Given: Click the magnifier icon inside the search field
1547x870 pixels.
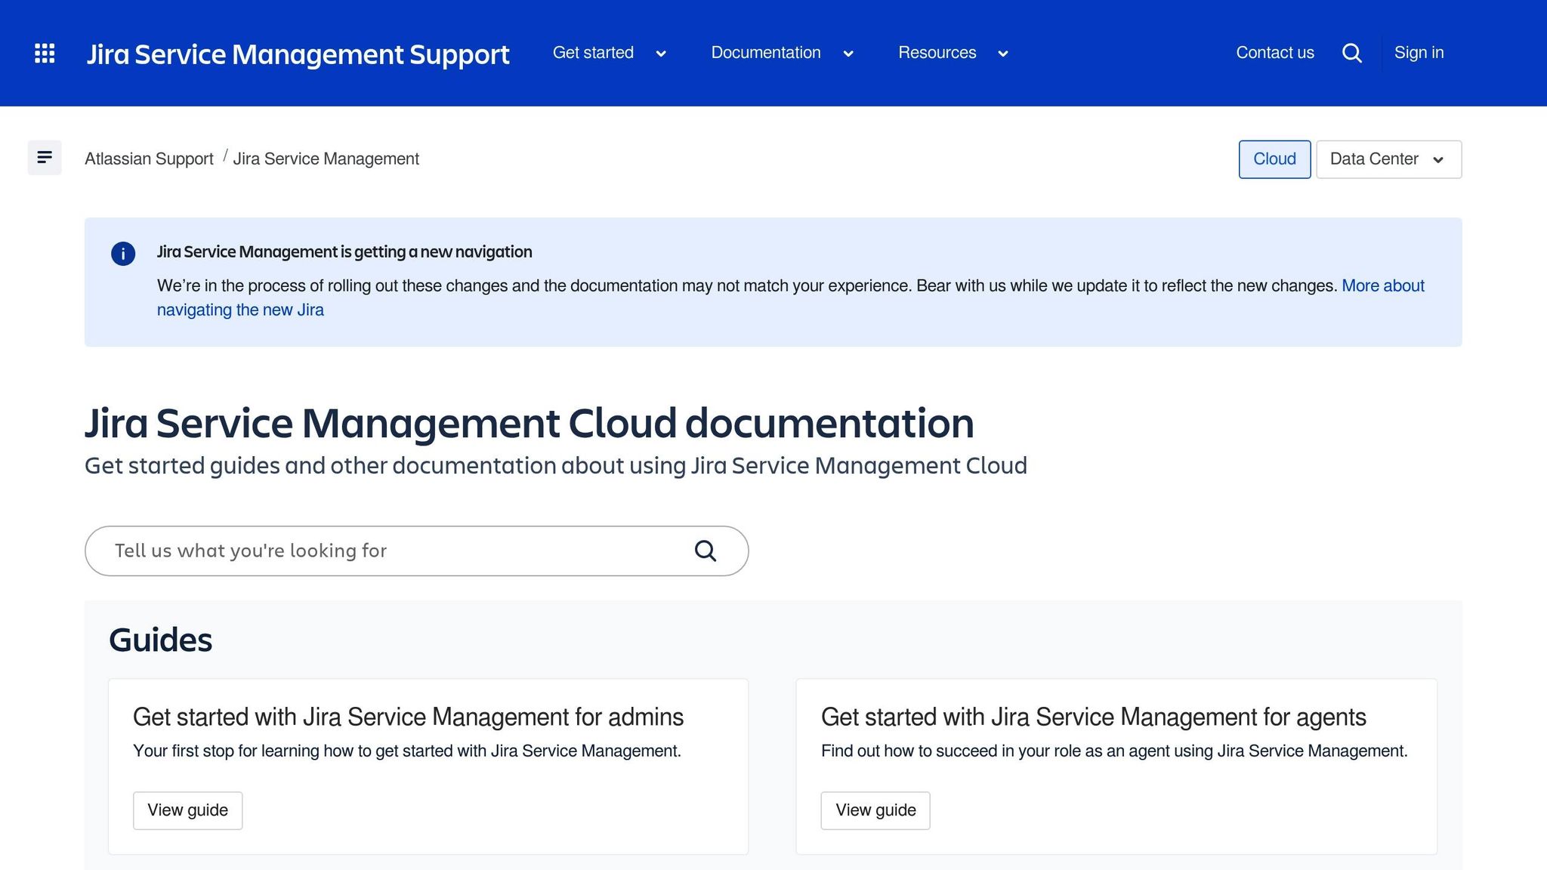Looking at the screenshot, I should point(704,551).
